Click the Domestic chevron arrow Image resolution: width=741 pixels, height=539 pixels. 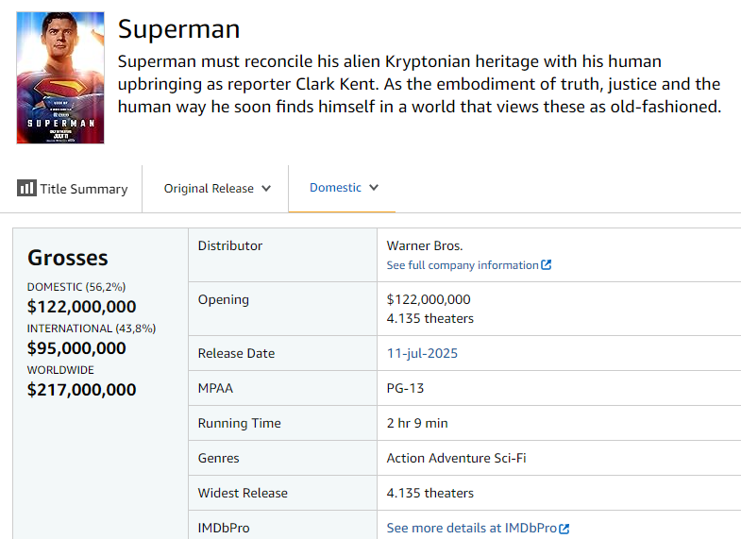click(x=374, y=188)
